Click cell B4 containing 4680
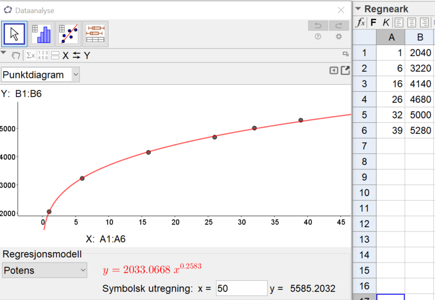This screenshot has height=300, width=435. [x=419, y=99]
